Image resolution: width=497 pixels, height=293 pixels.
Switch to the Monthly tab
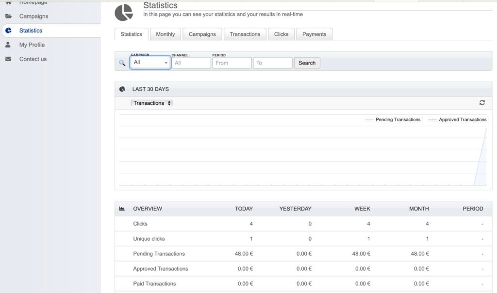coord(166,34)
